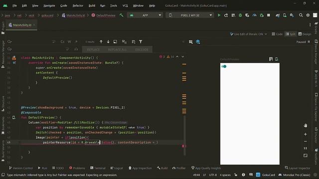319x179 pixels.
Task: Select the MainActivity.kt editor tab
Action: click(x=21, y=25)
